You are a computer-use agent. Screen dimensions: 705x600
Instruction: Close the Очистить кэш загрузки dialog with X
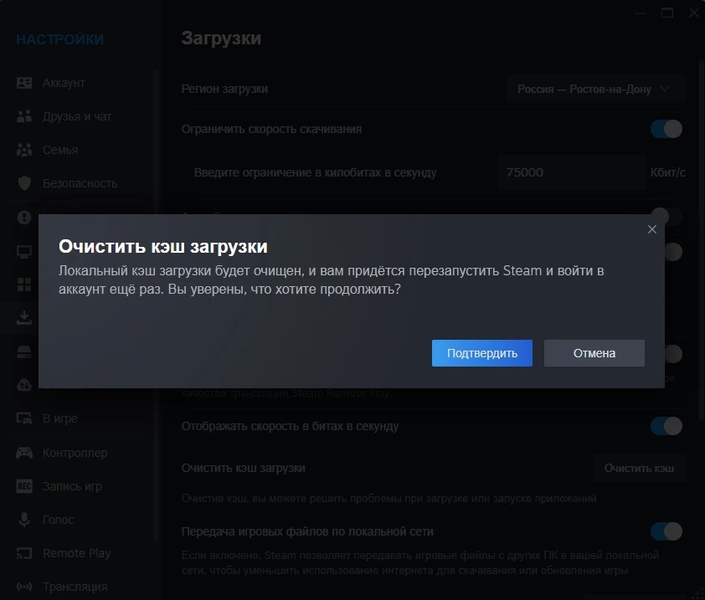[x=652, y=229]
